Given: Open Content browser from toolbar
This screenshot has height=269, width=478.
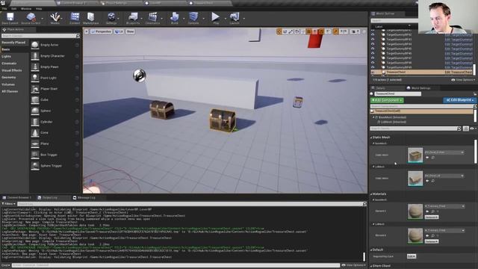Looking at the screenshot, I should [75, 16].
